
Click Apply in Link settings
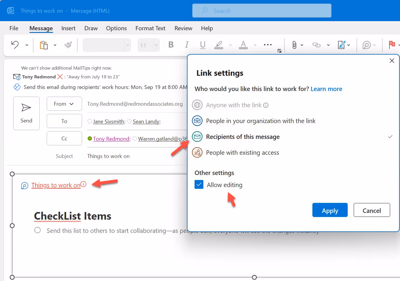pyautogui.click(x=330, y=210)
